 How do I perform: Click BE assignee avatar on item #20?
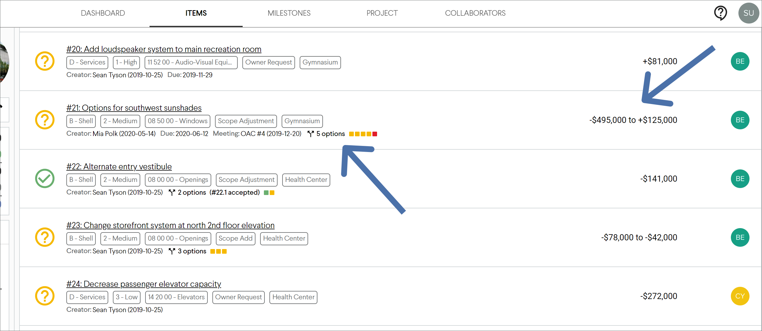[x=740, y=61]
